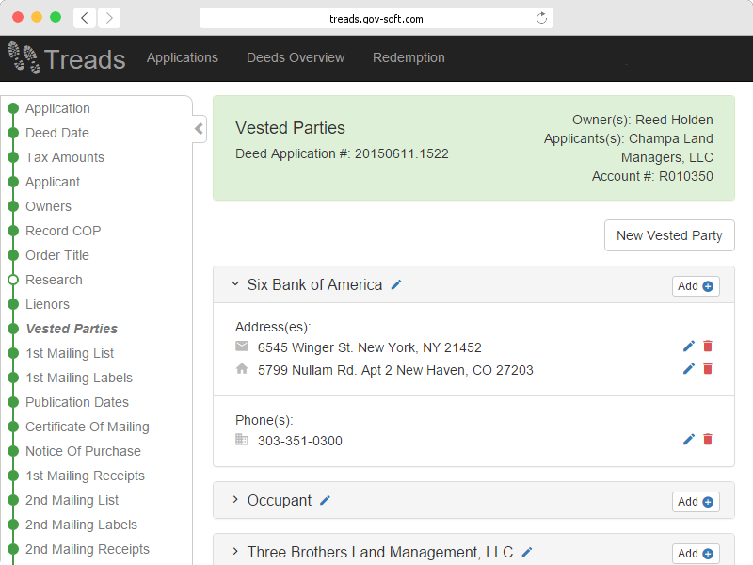Click pencil icon next to Three Brothers Land Management

coord(527,552)
